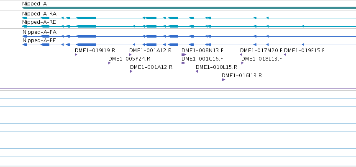
Task: Open the DME1-010L15.R label
Action: click(x=216, y=67)
